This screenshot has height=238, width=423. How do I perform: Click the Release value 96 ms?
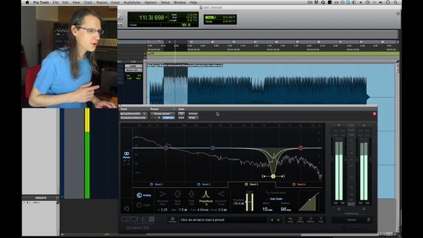(286, 209)
